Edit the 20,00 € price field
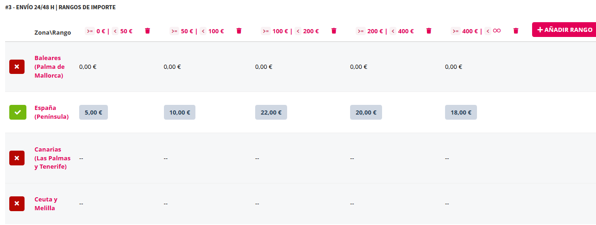596x225 pixels. 366,112
